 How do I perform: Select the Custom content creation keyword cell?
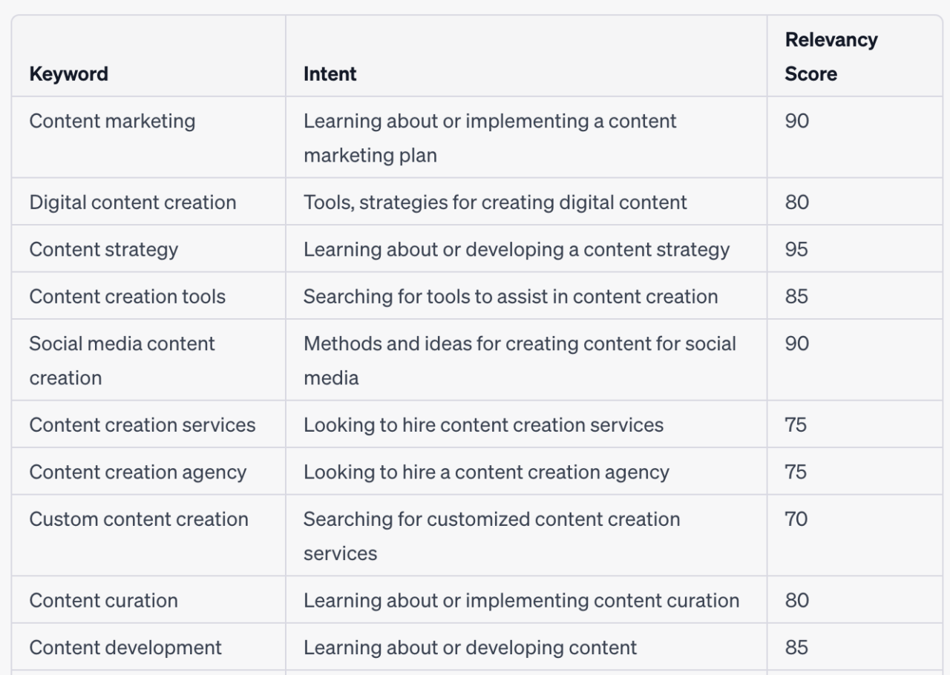(x=139, y=519)
